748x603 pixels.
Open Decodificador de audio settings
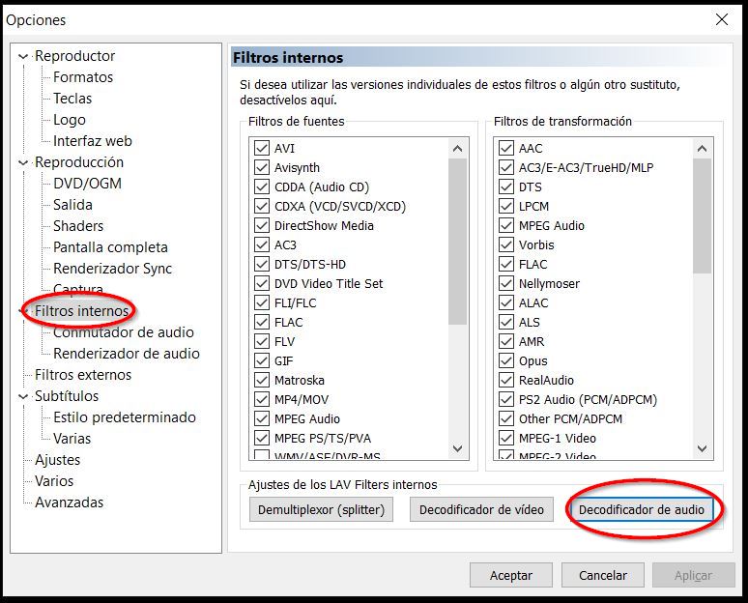click(641, 509)
